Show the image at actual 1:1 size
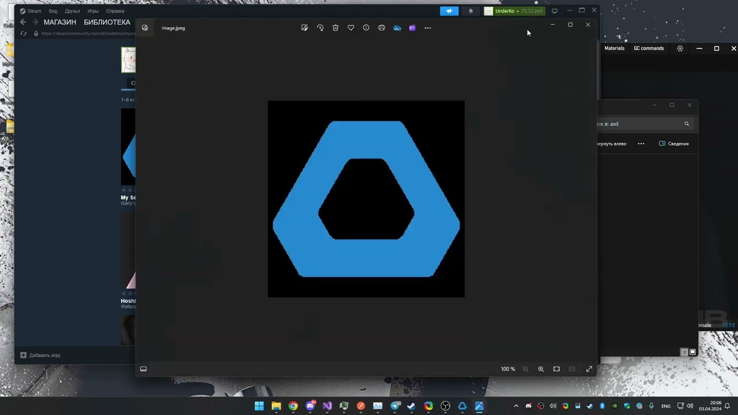 point(572,369)
